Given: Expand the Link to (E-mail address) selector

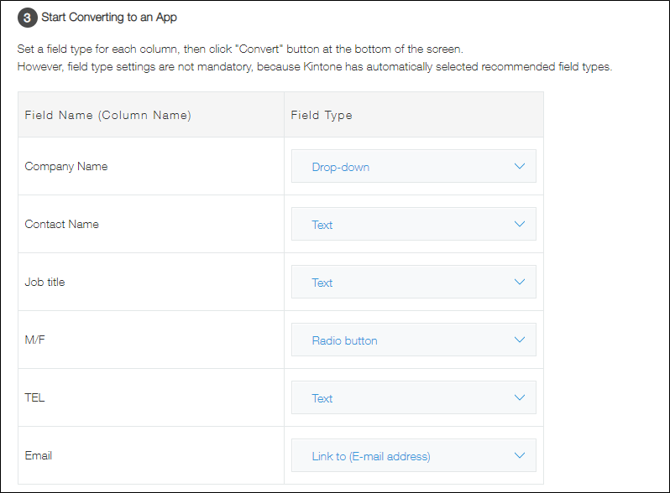Looking at the screenshot, I should pos(413,456).
